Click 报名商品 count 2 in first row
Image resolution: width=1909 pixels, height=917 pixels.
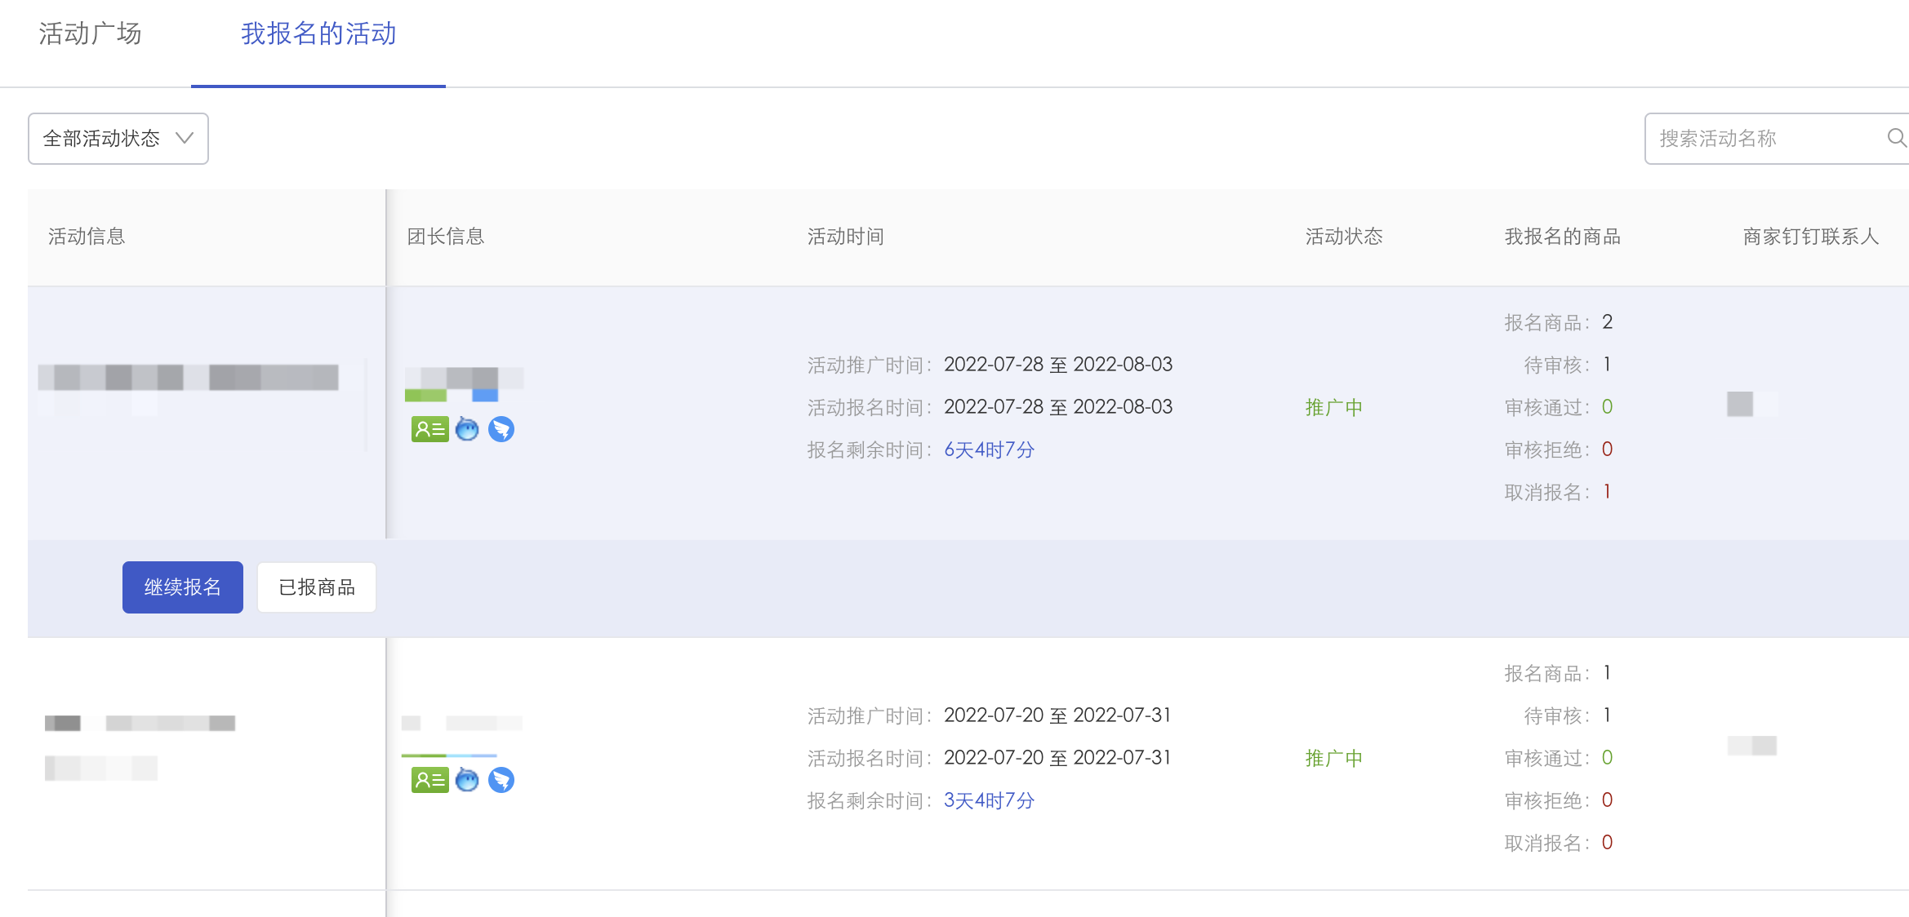1607,322
